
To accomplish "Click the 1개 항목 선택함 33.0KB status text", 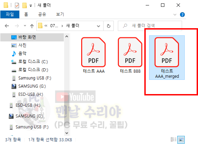I will click(50, 140).
